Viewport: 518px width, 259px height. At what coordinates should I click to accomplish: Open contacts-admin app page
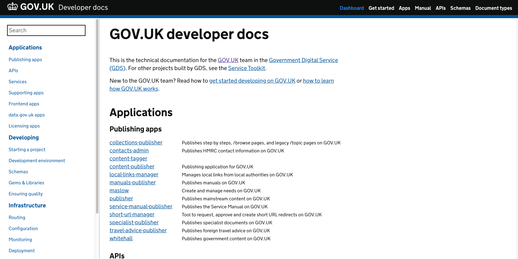pyautogui.click(x=129, y=151)
